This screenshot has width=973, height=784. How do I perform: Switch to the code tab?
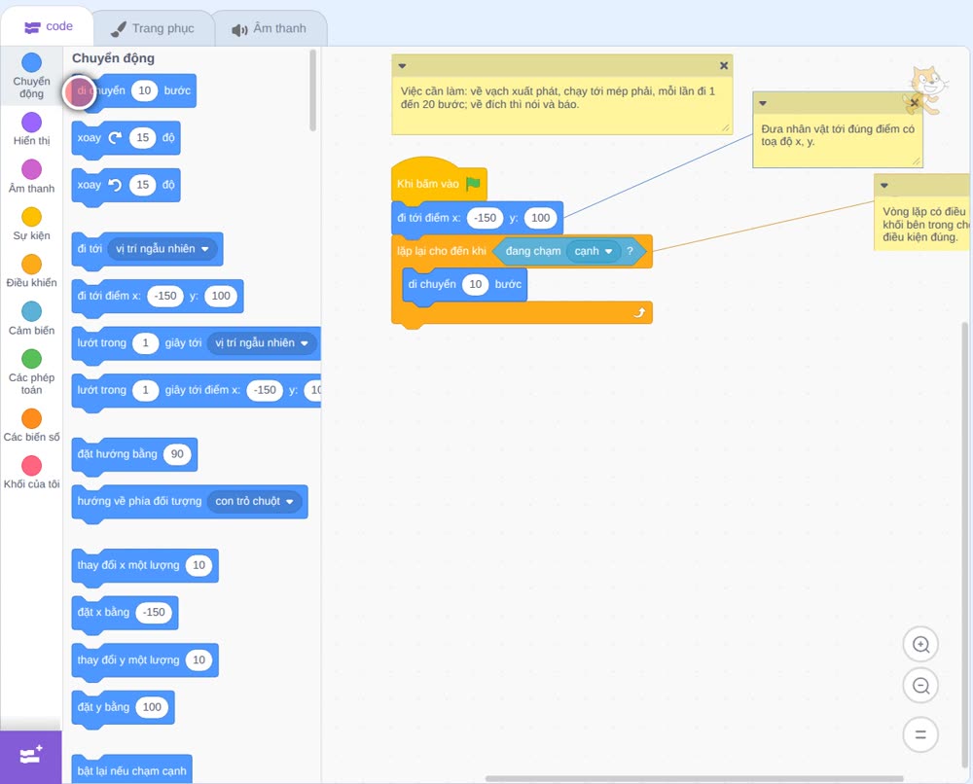point(48,26)
